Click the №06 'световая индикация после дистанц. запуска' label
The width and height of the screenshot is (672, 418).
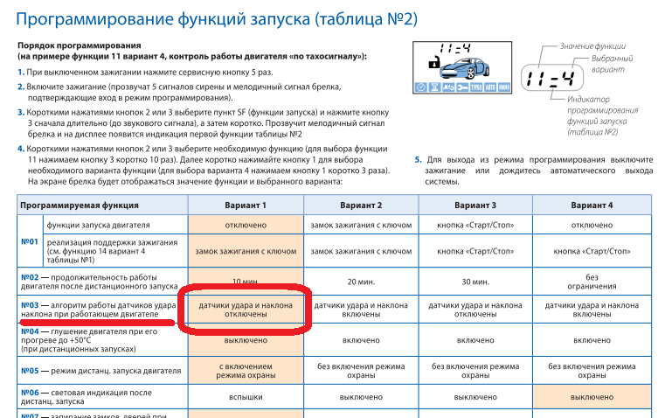[87, 397]
